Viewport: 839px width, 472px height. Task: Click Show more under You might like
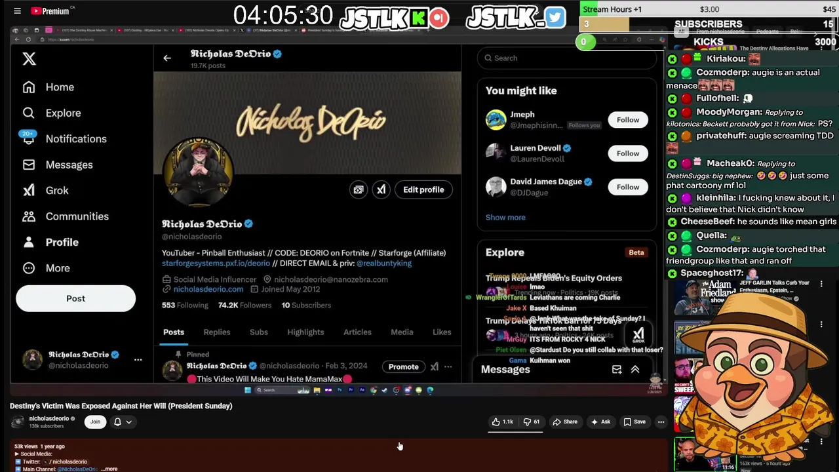click(505, 217)
